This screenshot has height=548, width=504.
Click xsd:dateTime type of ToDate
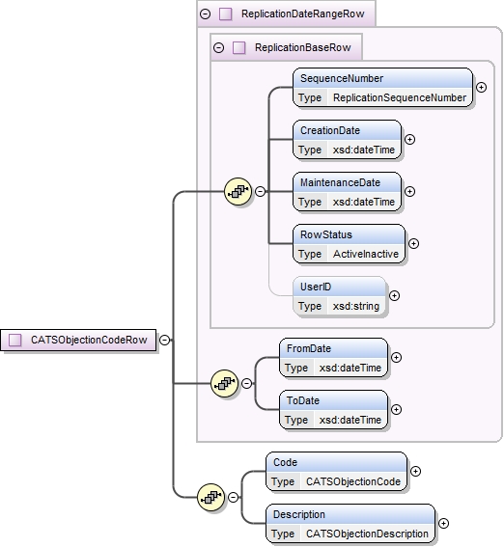click(x=350, y=420)
